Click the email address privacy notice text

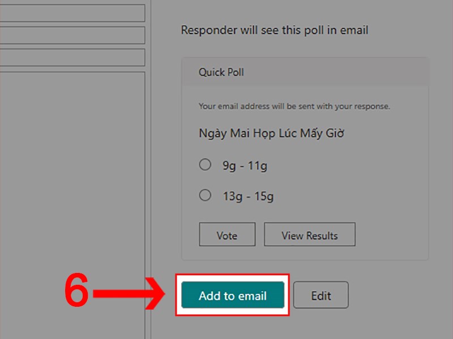(x=294, y=106)
